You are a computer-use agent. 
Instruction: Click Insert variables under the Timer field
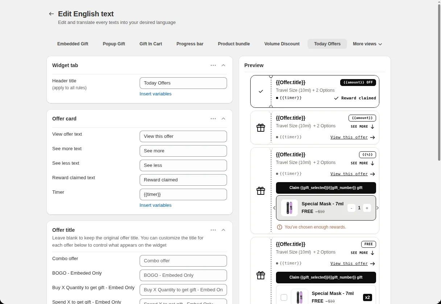pos(156,205)
